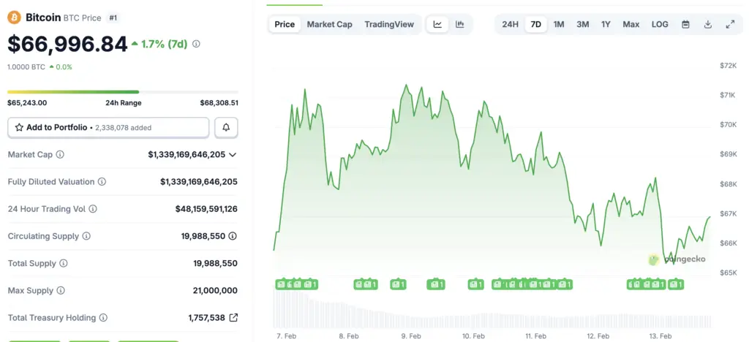Expand chart to fullscreen
The height and width of the screenshot is (342, 749).
tap(730, 24)
